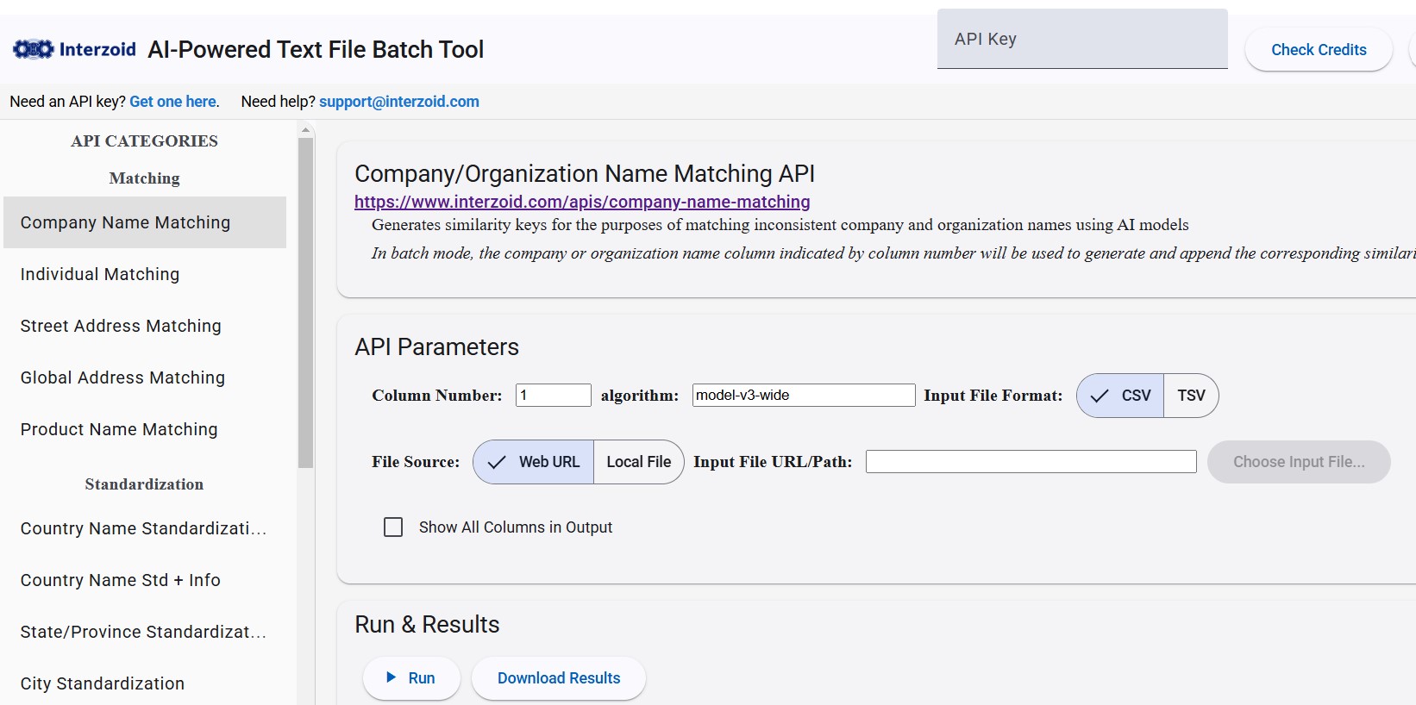This screenshot has height=705, width=1416.
Task: Click support@interzoid.com email link
Action: 399,102
